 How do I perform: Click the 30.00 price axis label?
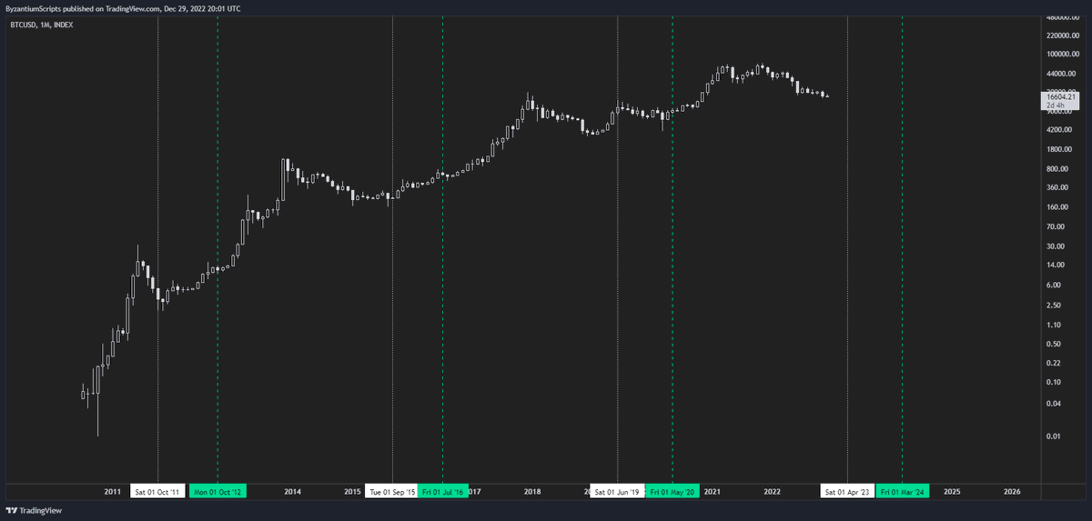pos(1056,246)
